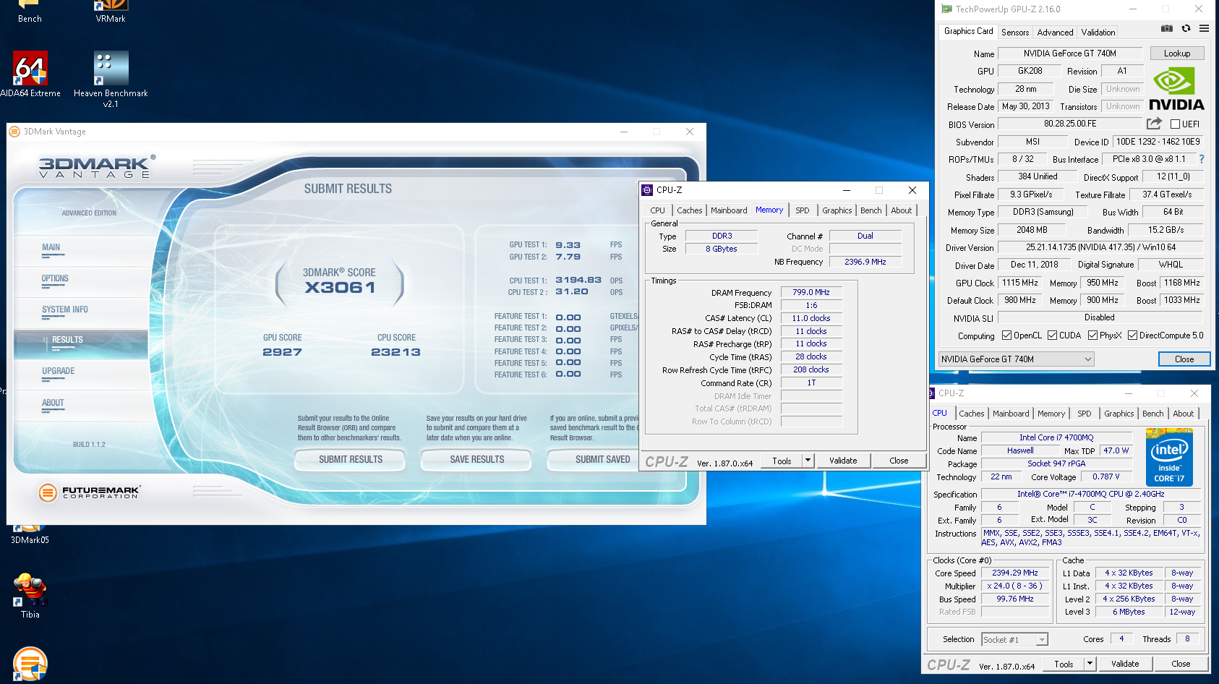Screen dimensions: 1219x684
Task: Open ABOUT in 3DMark Vantage sidebar
Action: pyautogui.click(x=81, y=406)
